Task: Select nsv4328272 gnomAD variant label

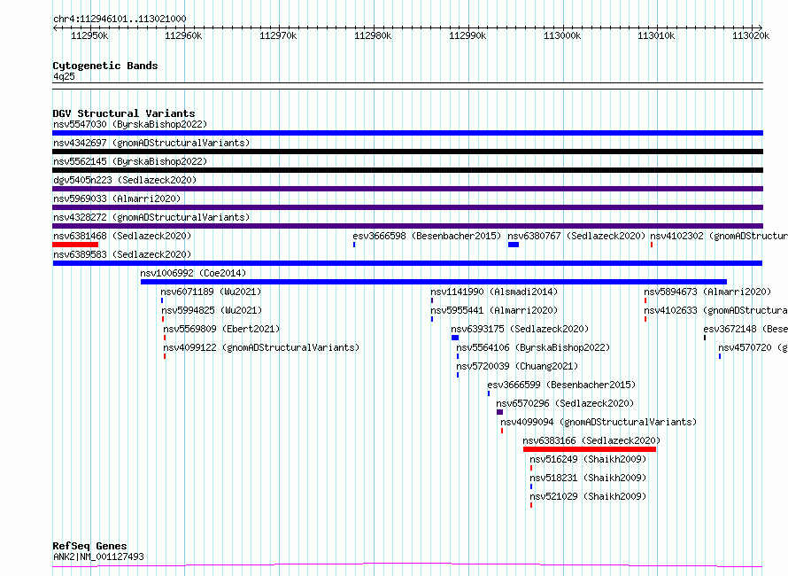Action: coord(151,217)
